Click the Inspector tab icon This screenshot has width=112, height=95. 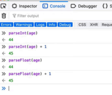pyautogui.click(x=14, y=6)
